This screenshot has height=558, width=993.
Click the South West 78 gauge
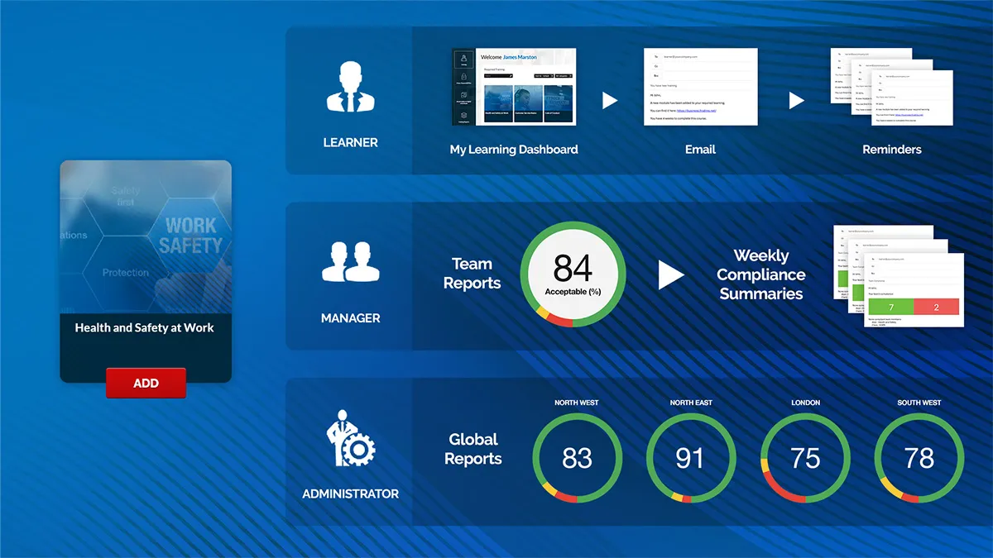pyautogui.click(x=919, y=458)
